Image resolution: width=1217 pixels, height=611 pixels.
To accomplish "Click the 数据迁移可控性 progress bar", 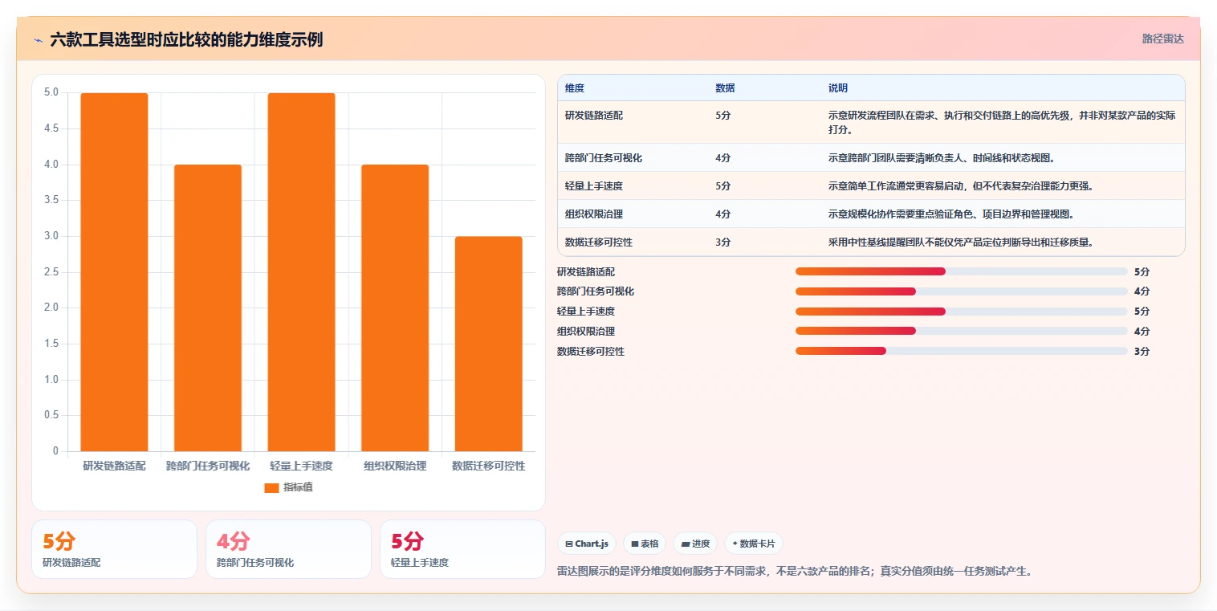I will tap(962, 351).
